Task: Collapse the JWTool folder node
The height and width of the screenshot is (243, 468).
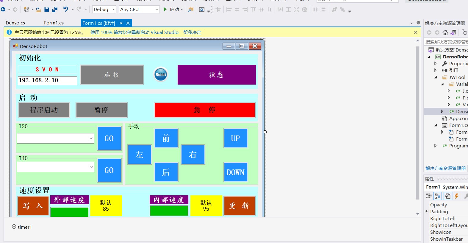Action: (x=436, y=77)
